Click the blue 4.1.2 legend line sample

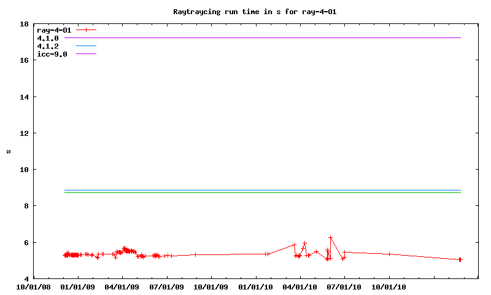[x=86, y=46]
